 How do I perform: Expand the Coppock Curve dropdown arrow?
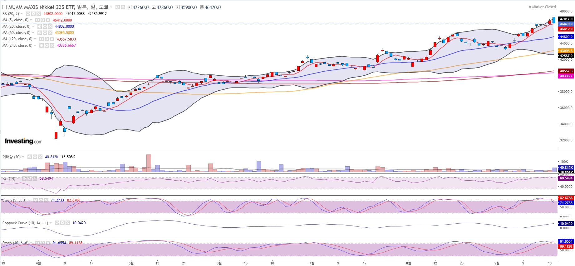click(x=51, y=223)
